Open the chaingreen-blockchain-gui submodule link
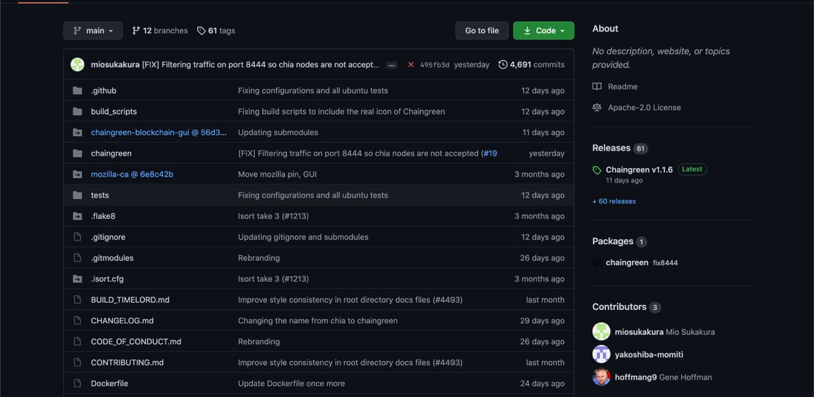 coord(158,132)
